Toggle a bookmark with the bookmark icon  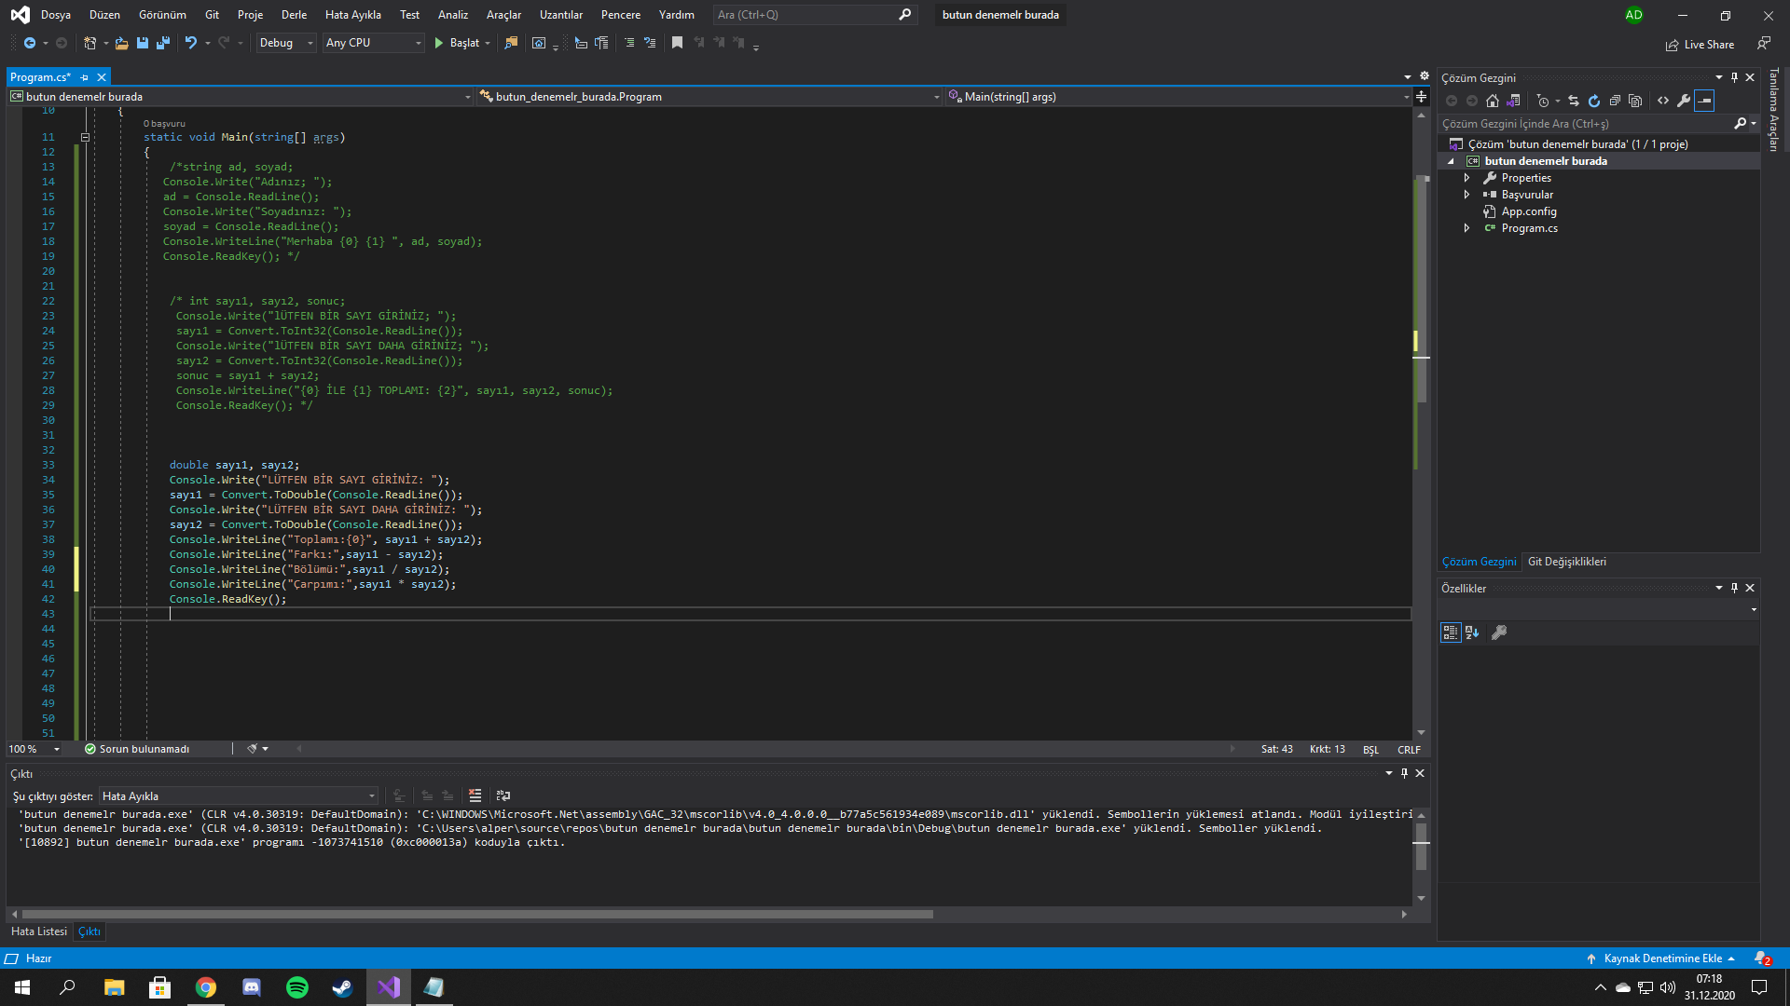[x=677, y=43]
